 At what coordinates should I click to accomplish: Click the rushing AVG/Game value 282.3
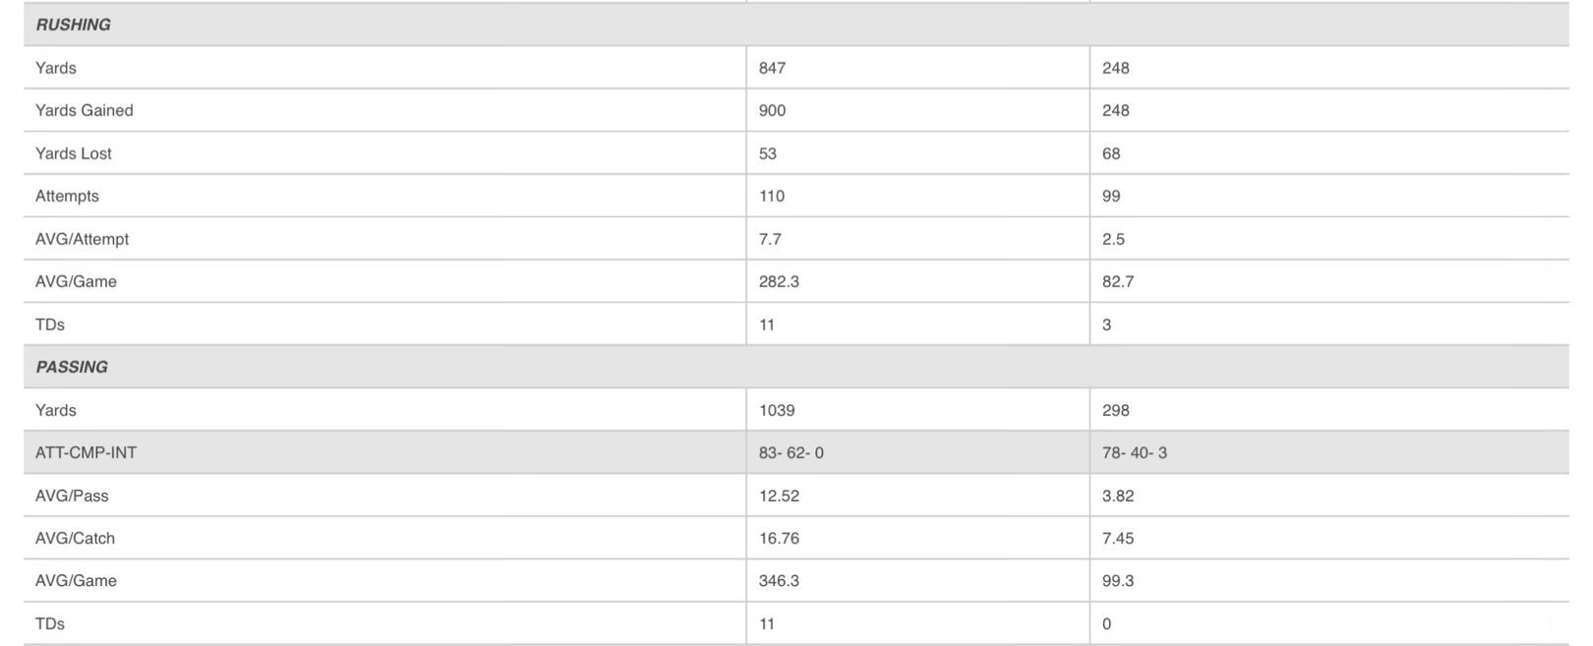coord(779,281)
